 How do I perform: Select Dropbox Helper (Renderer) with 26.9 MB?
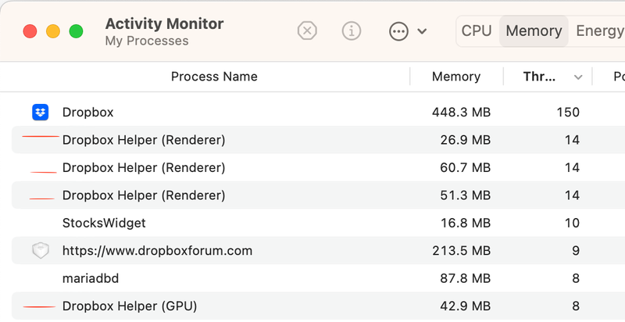pyautogui.click(x=144, y=140)
